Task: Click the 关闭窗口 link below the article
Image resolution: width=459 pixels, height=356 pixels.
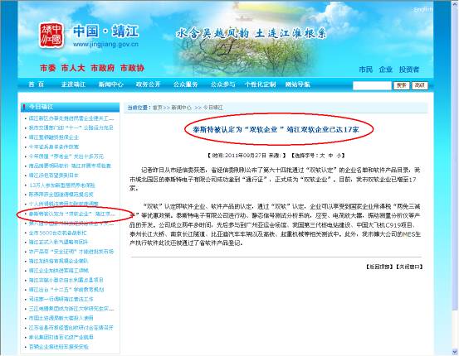Action: tap(409, 267)
